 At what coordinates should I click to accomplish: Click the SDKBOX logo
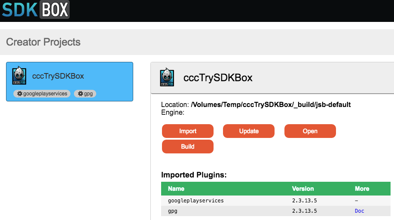click(35, 9)
